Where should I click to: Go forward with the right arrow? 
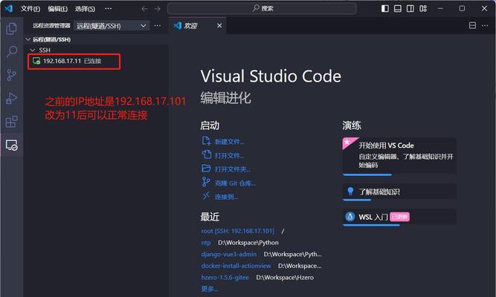click(x=158, y=8)
